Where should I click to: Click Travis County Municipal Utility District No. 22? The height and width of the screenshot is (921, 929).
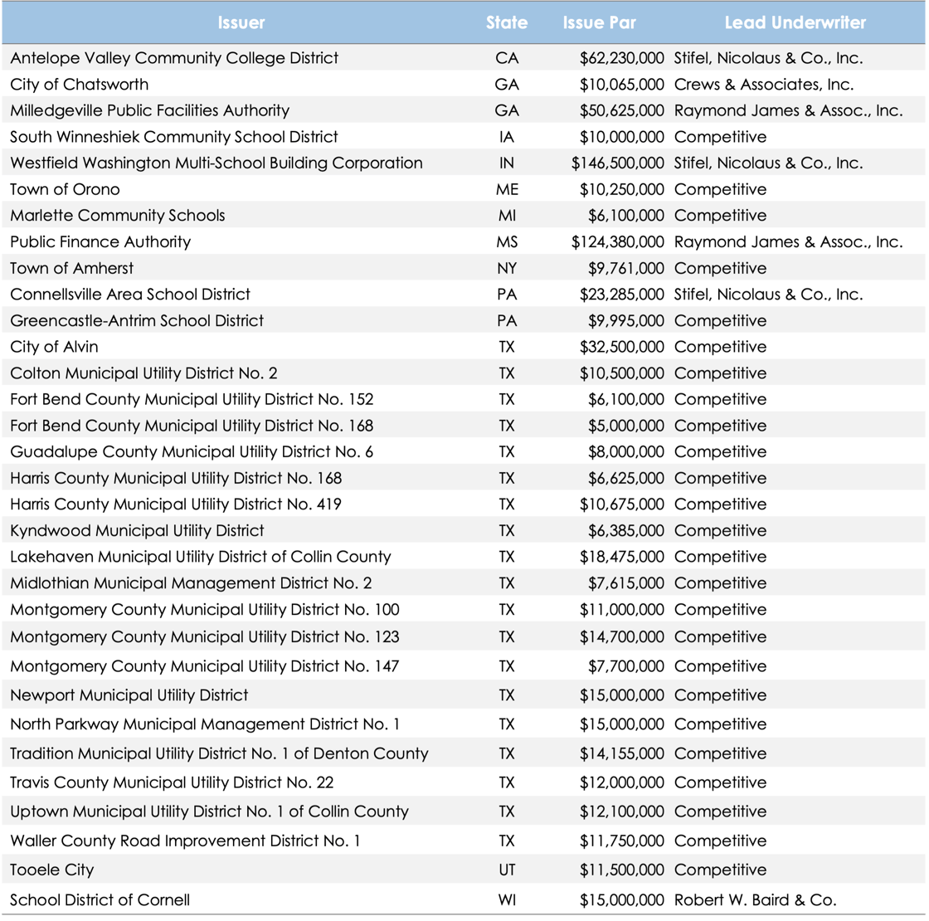[172, 782]
